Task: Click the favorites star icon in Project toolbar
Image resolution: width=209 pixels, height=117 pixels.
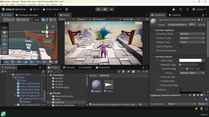Action: (x=138, y=71)
